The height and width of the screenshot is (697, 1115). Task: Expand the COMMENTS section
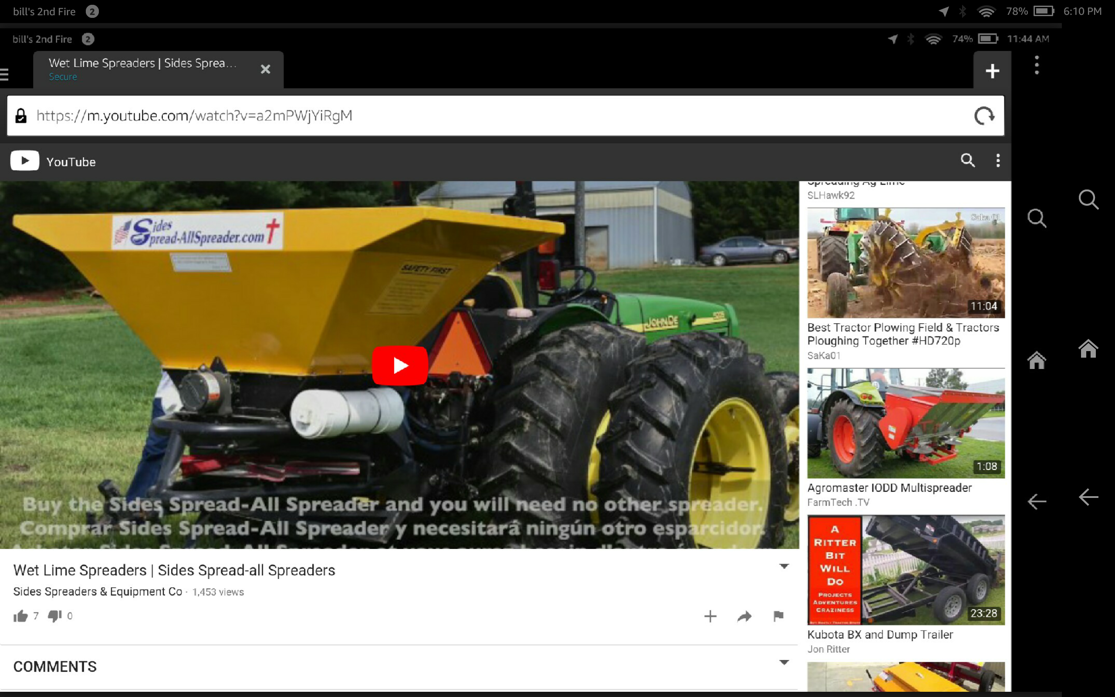click(784, 663)
